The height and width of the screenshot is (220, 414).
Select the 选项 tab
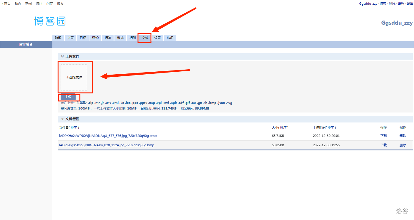170,38
